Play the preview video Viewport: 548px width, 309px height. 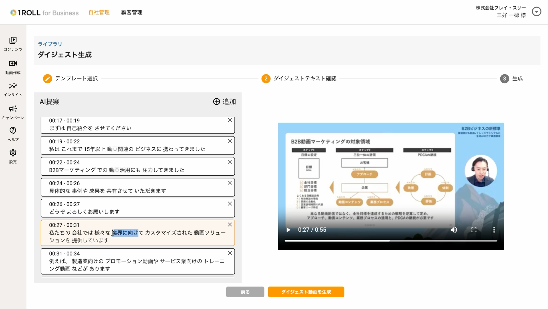288,230
